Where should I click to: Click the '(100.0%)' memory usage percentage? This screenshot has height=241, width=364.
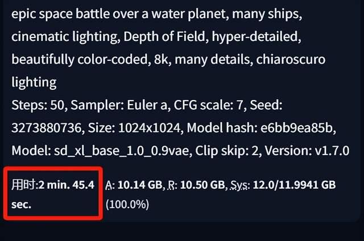(127, 203)
